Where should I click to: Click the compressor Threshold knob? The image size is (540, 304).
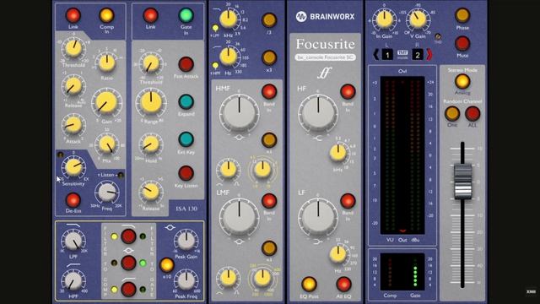point(73,48)
